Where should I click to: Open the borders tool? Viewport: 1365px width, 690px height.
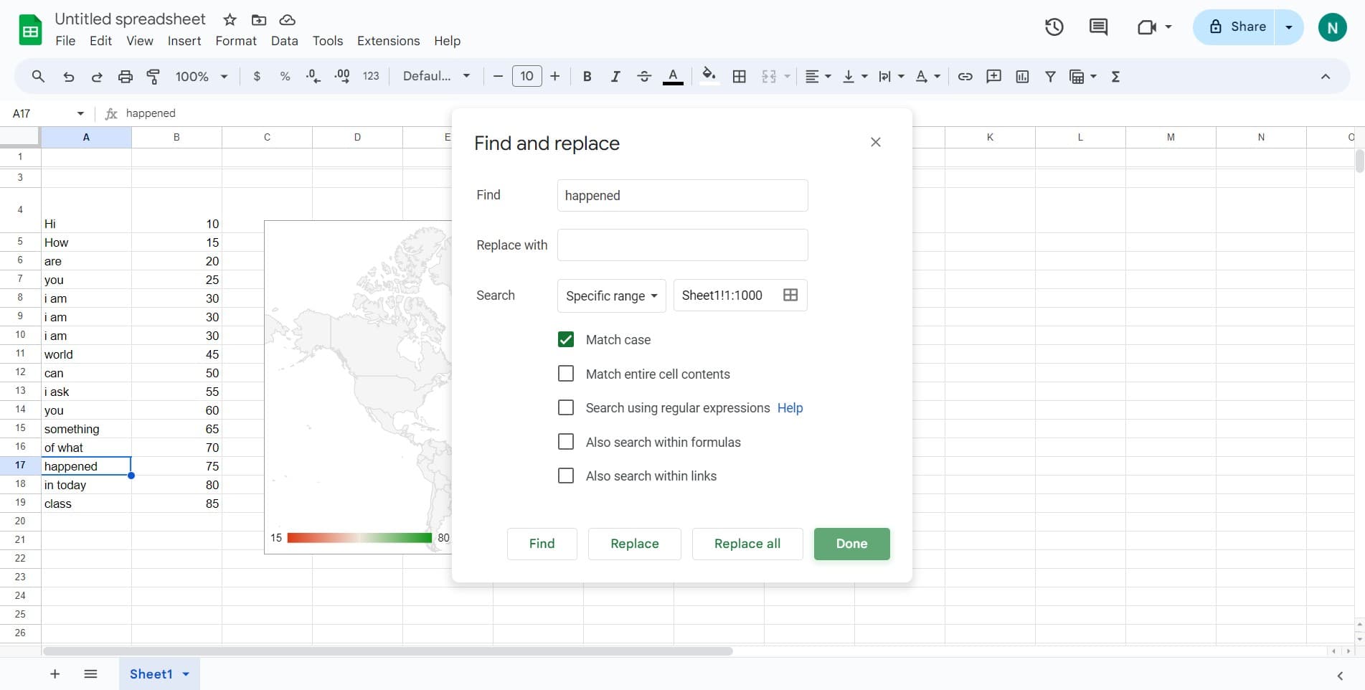click(x=739, y=77)
